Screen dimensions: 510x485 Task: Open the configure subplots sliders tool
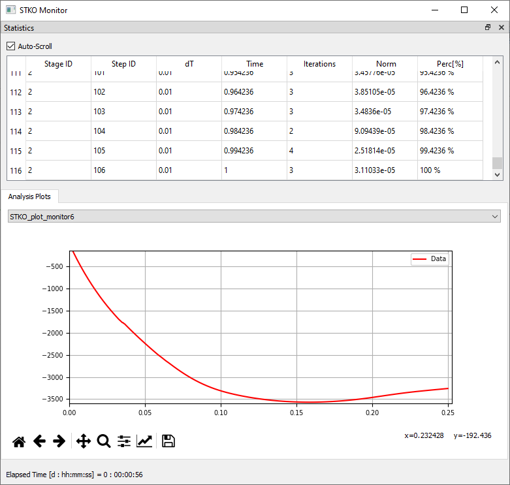124,441
